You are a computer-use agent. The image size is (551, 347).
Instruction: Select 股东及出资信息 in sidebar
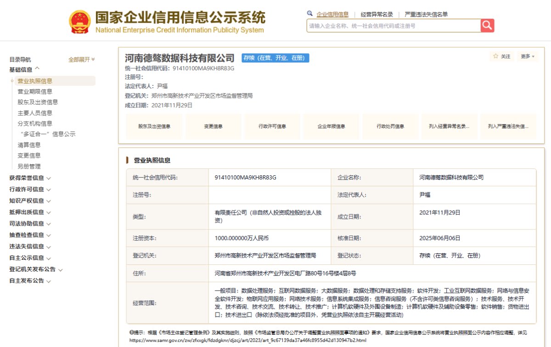point(38,102)
